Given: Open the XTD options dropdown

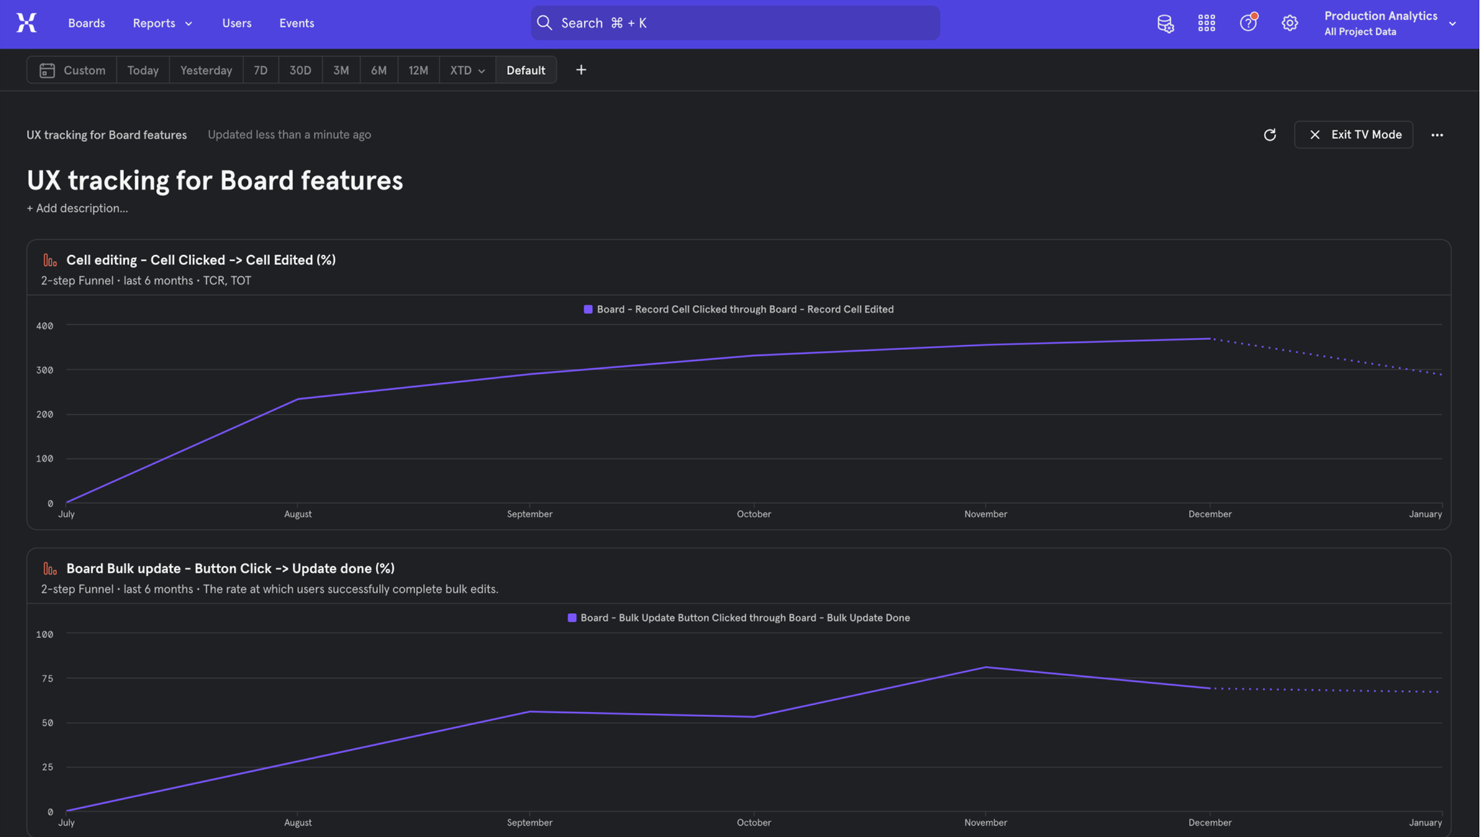Looking at the screenshot, I should [466, 70].
